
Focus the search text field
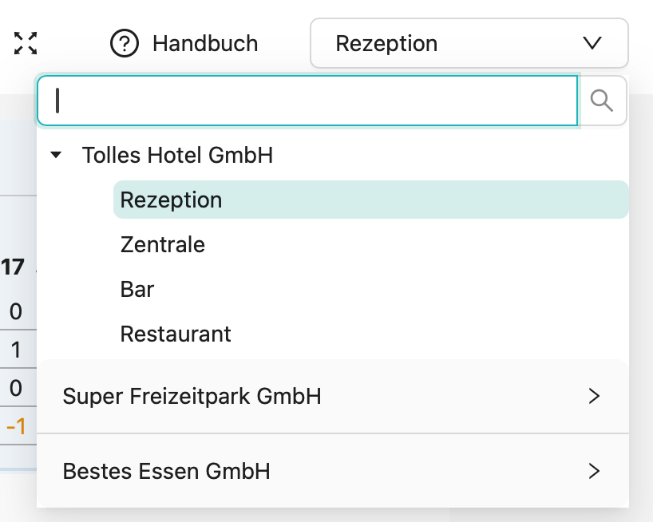click(307, 101)
